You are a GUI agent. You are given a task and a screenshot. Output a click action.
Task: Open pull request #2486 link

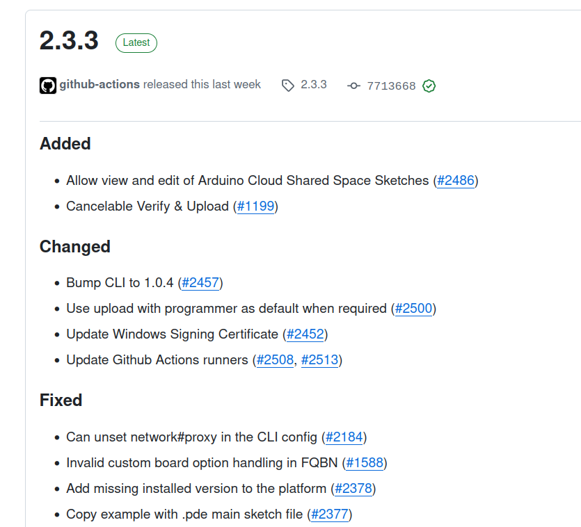[x=456, y=180]
